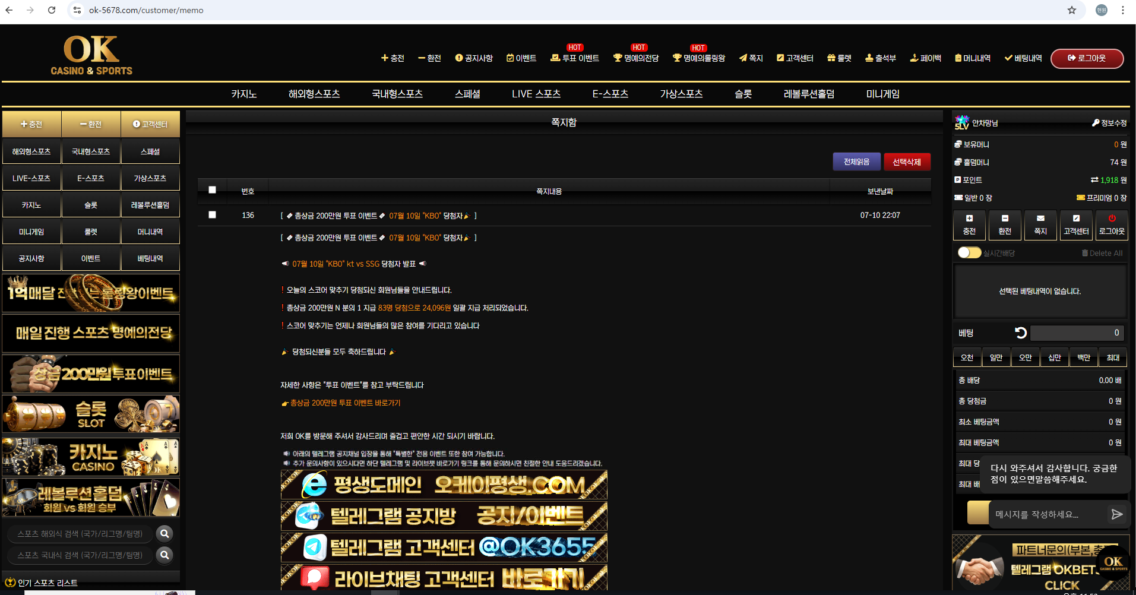Open 가상스포츠 main navigation tab
The height and width of the screenshot is (595, 1136).
681,94
